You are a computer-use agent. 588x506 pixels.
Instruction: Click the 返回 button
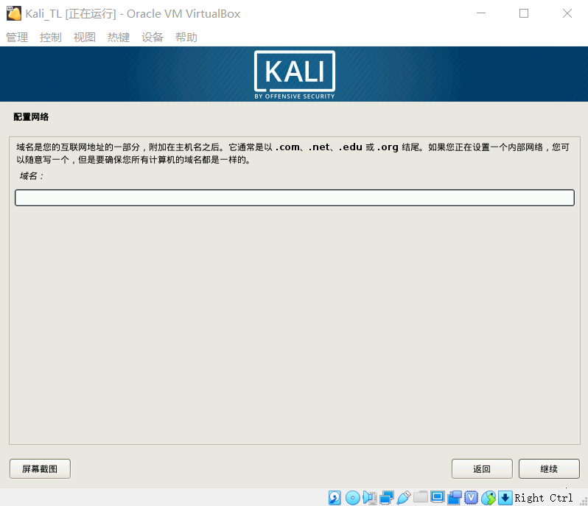click(x=482, y=469)
